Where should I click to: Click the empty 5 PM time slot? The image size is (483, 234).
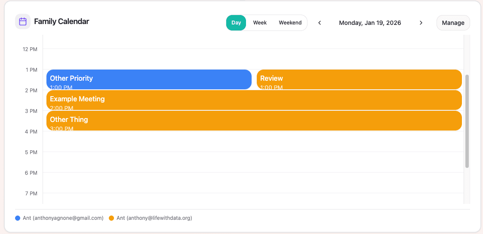point(254,162)
